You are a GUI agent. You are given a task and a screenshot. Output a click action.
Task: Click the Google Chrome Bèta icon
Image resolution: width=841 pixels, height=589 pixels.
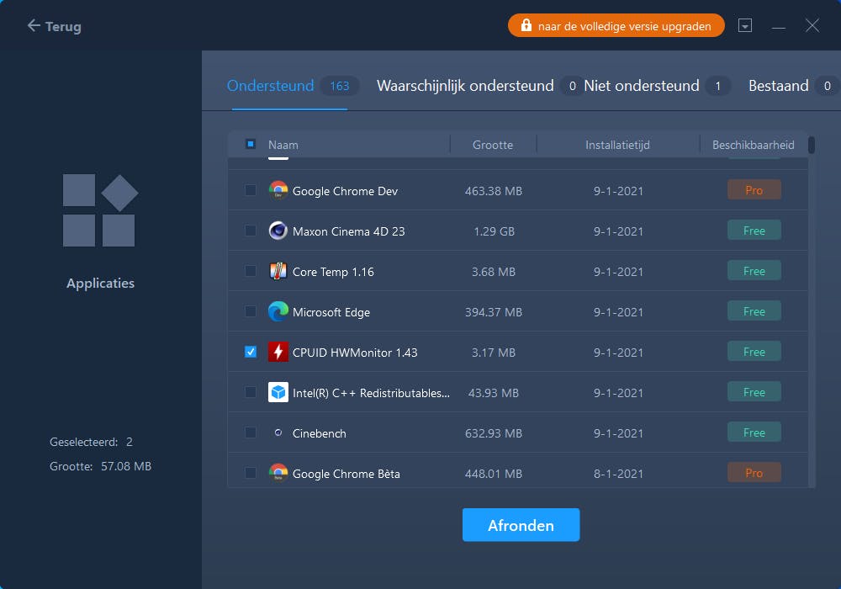[x=278, y=473]
